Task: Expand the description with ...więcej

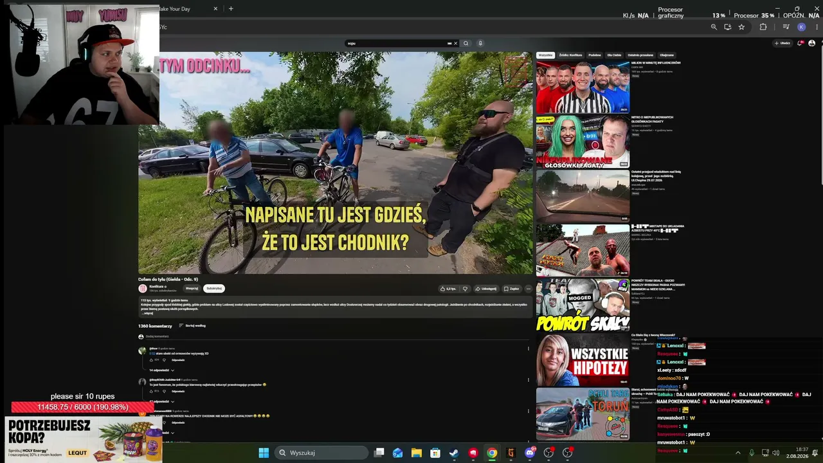Action: coord(148,313)
